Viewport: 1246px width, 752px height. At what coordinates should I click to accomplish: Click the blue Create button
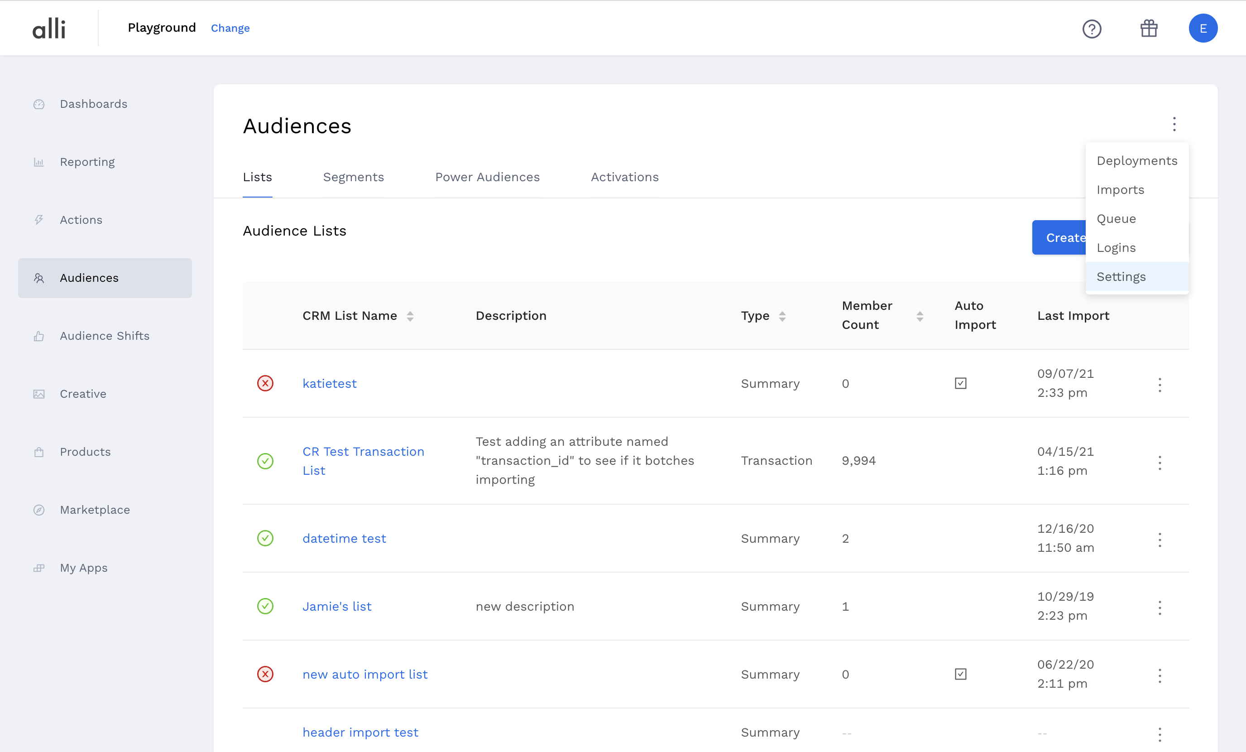pos(1059,237)
